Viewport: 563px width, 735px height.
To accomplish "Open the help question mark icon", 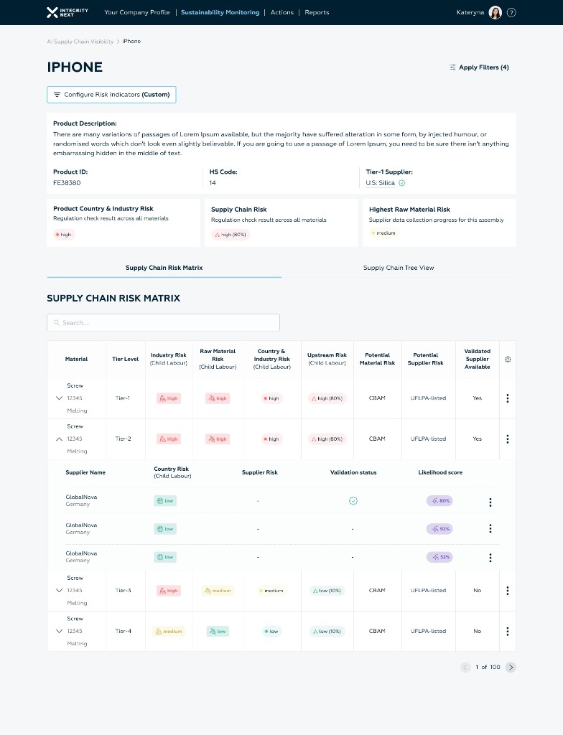I will coord(511,13).
